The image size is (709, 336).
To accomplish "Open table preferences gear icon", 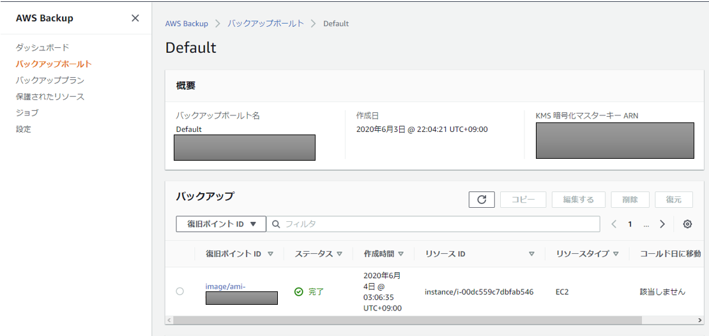I will pos(687,224).
